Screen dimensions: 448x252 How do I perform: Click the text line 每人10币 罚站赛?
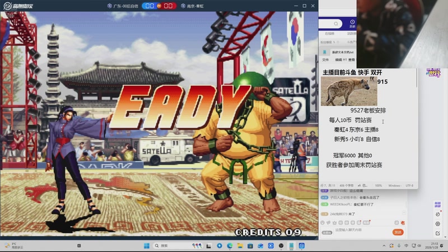tap(351, 120)
